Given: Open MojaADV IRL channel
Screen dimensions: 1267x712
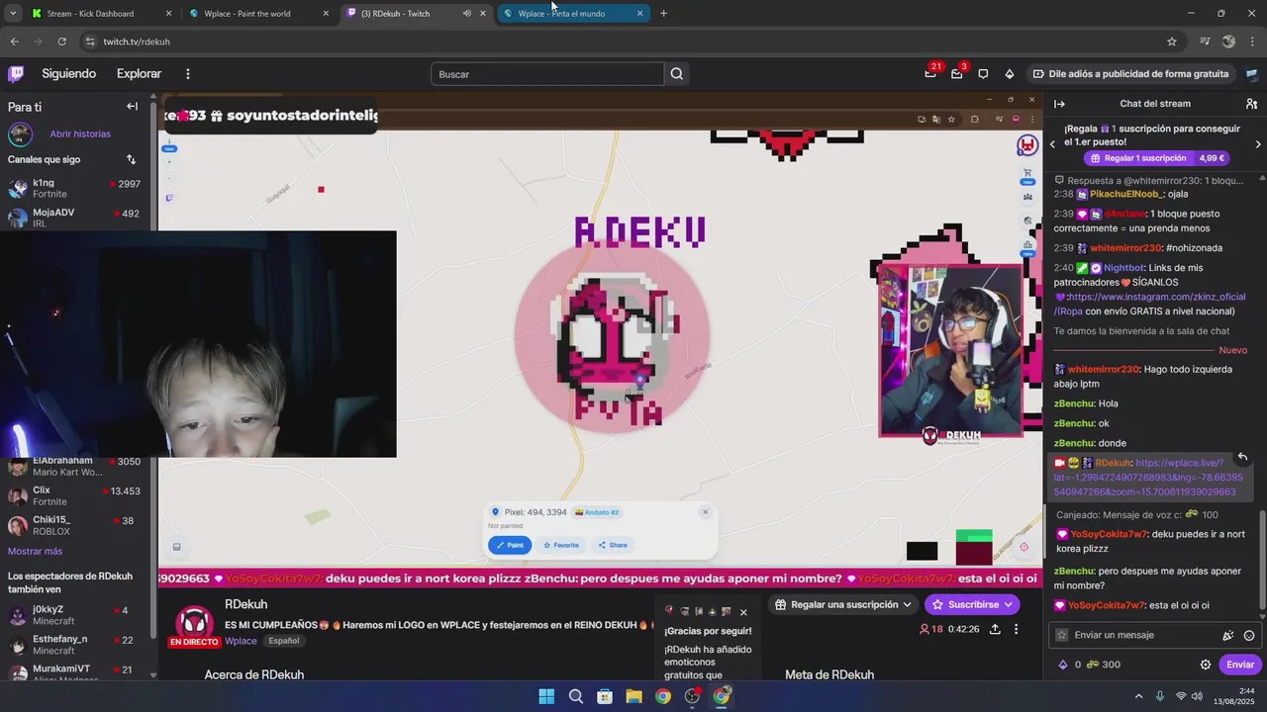Looking at the screenshot, I should pos(75,218).
